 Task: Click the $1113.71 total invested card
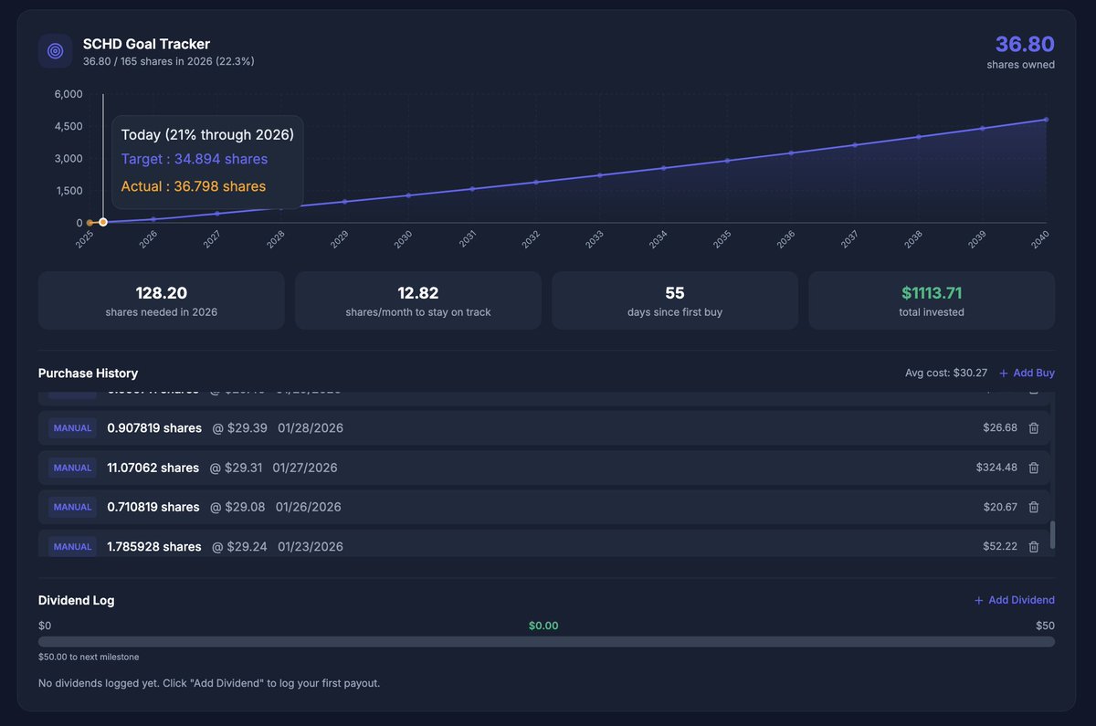(x=932, y=300)
